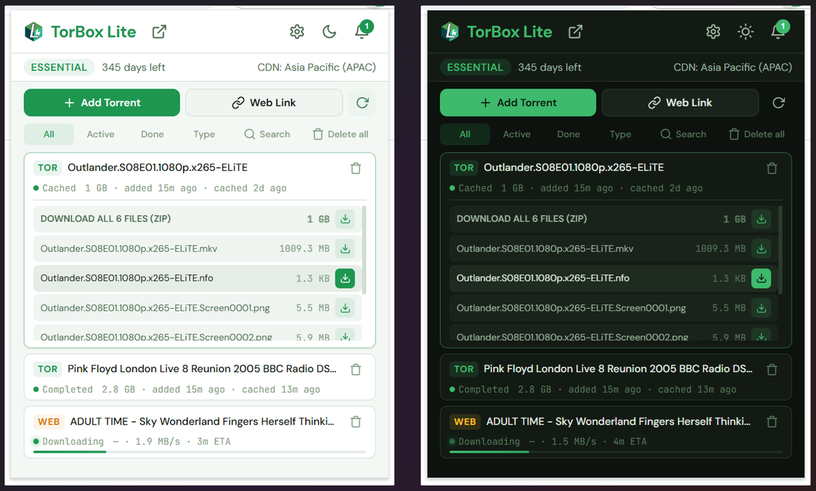Select Type filter in light theme panel

click(x=204, y=134)
